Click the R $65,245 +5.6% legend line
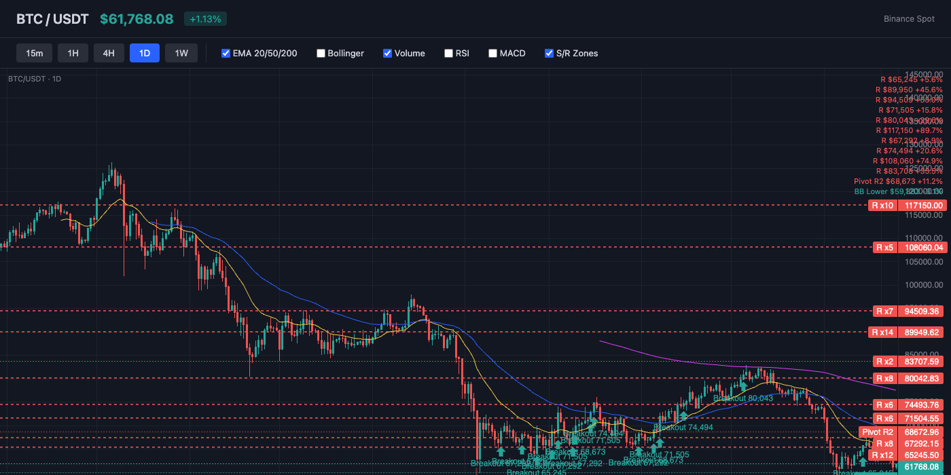 912,79
